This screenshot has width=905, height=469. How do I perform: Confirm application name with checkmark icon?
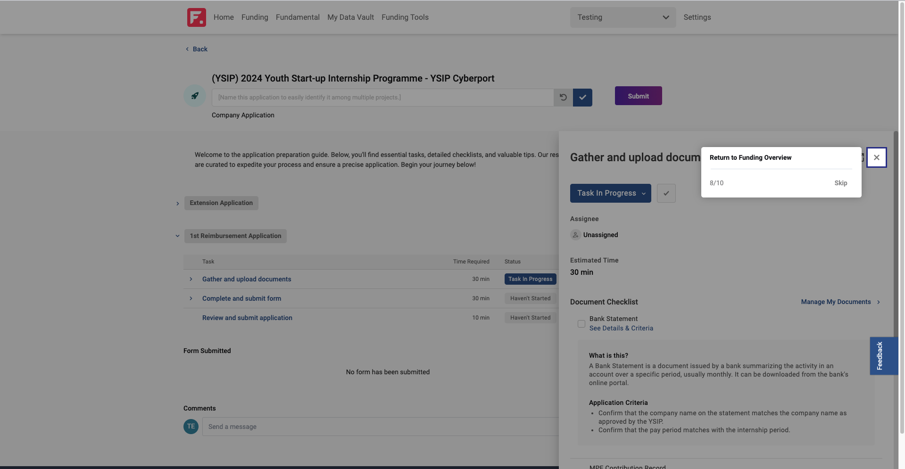click(x=582, y=98)
